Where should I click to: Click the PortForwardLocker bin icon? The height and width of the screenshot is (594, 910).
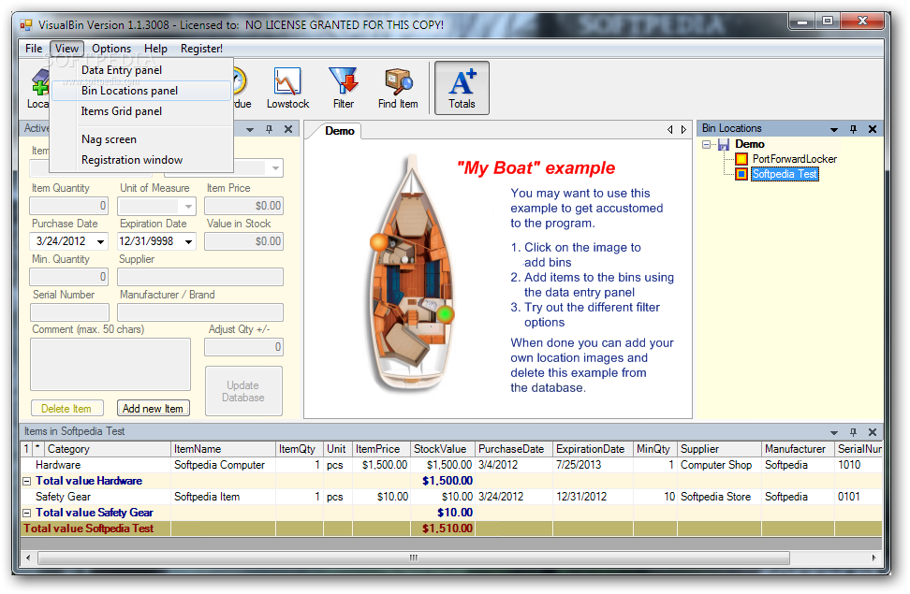coord(741,159)
